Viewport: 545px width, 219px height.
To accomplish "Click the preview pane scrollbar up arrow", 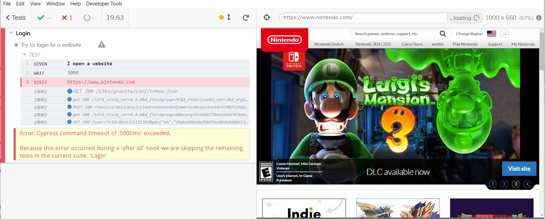I will tap(542, 30).
